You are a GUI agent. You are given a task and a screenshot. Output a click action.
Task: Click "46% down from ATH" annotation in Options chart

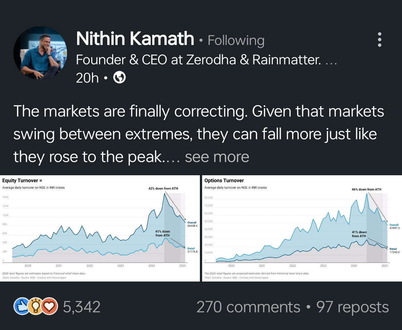(366, 189)
